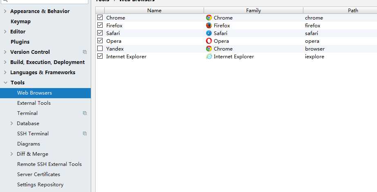
Task: Expand Build, Execution, Deployment arrow
Action: tap(5, 62)
